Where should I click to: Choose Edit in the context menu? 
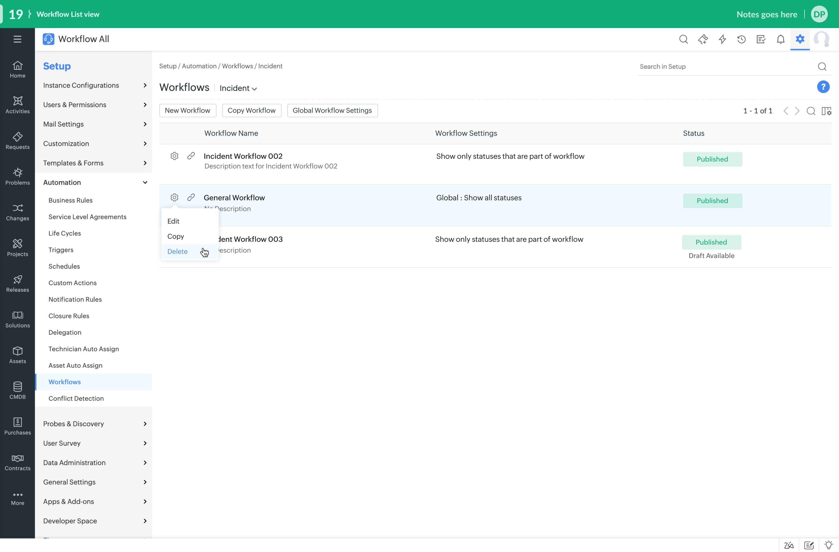point(173,221)
